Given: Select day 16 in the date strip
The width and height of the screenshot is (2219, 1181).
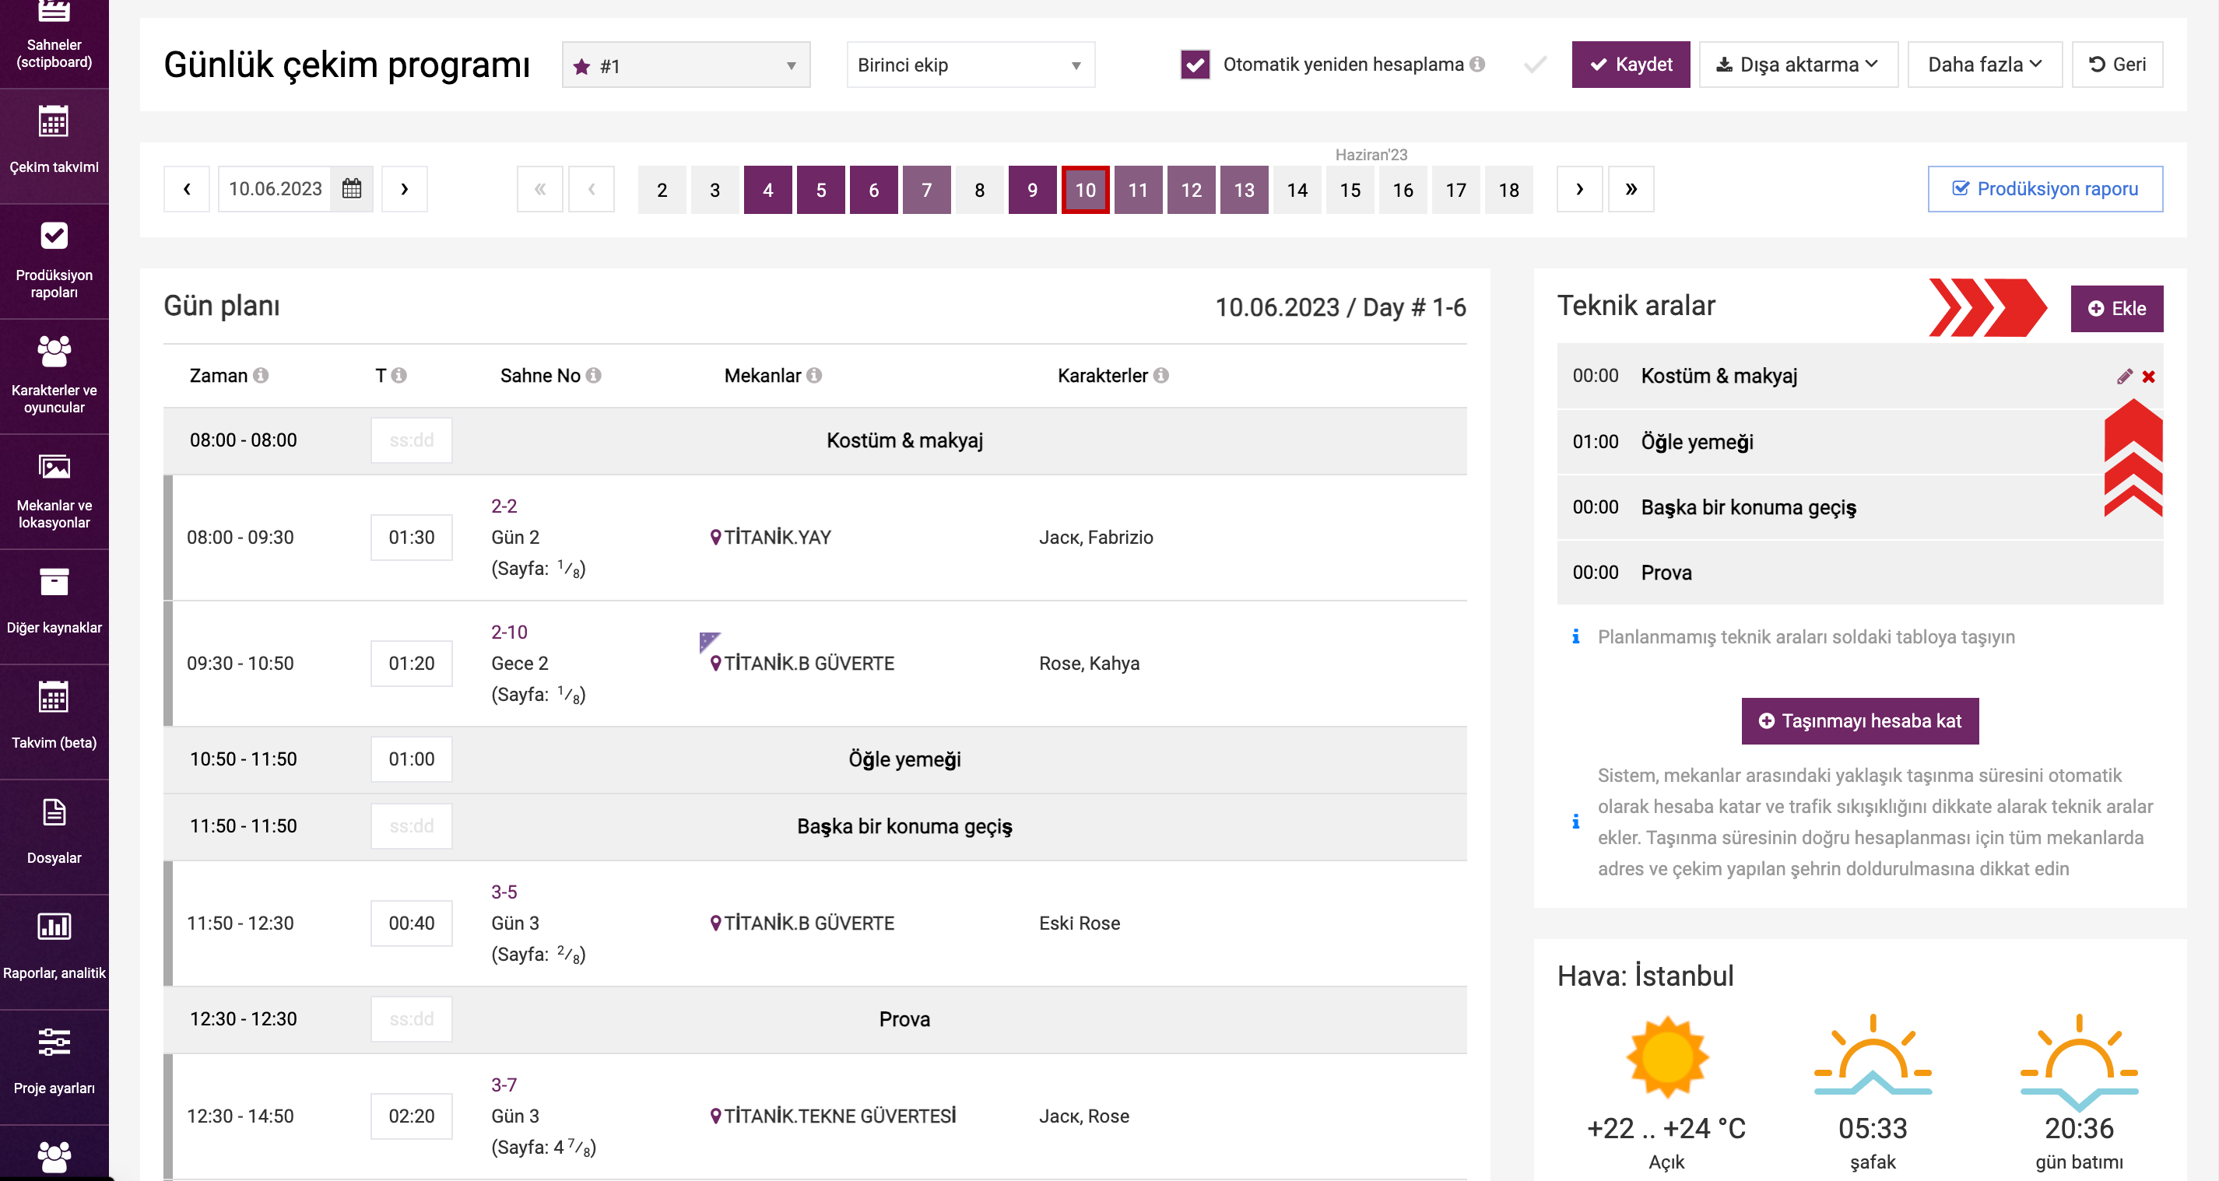Looking at the screenshot, I should [1403, 189].
